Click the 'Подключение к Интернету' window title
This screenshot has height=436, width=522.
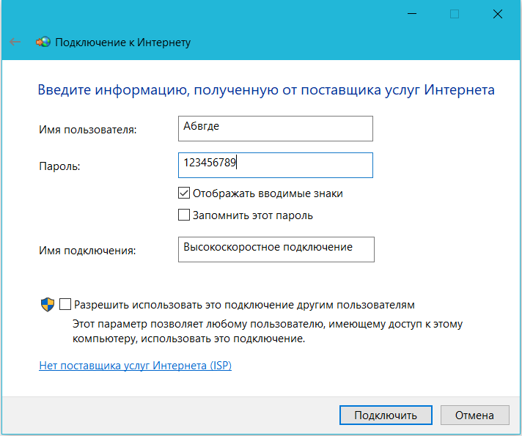click(123, 43)
